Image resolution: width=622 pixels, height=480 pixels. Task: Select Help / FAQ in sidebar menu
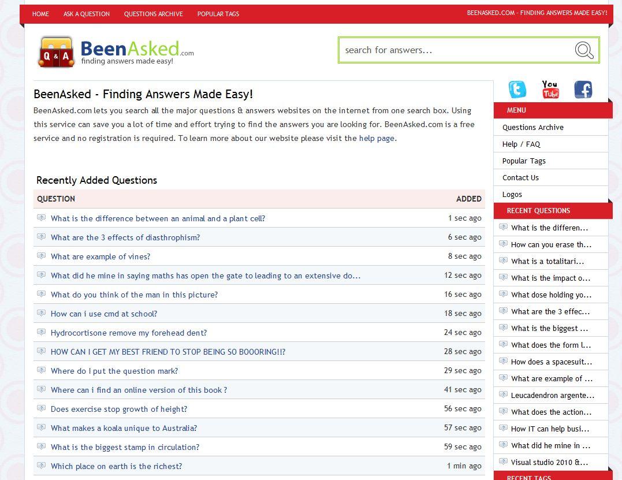click(x=522, y=144)
